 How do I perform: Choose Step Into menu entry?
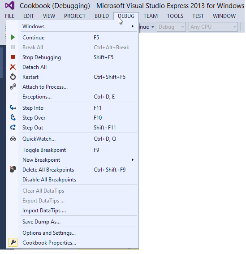pyautogui.click(x=72, y=108)
